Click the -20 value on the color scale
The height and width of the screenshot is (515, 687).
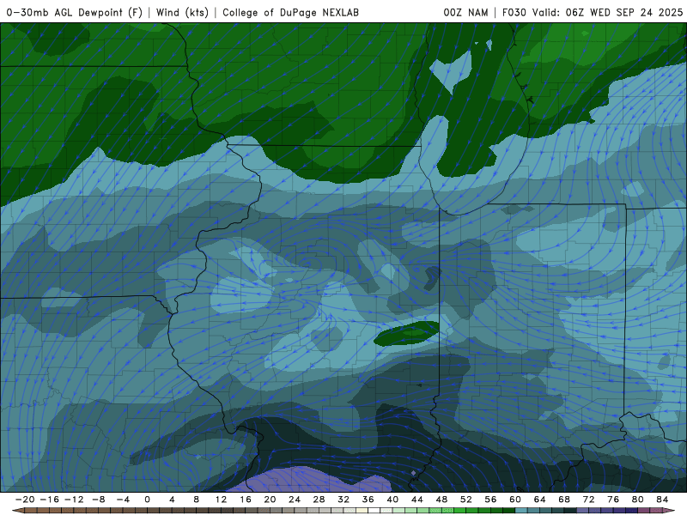(25, 500)
